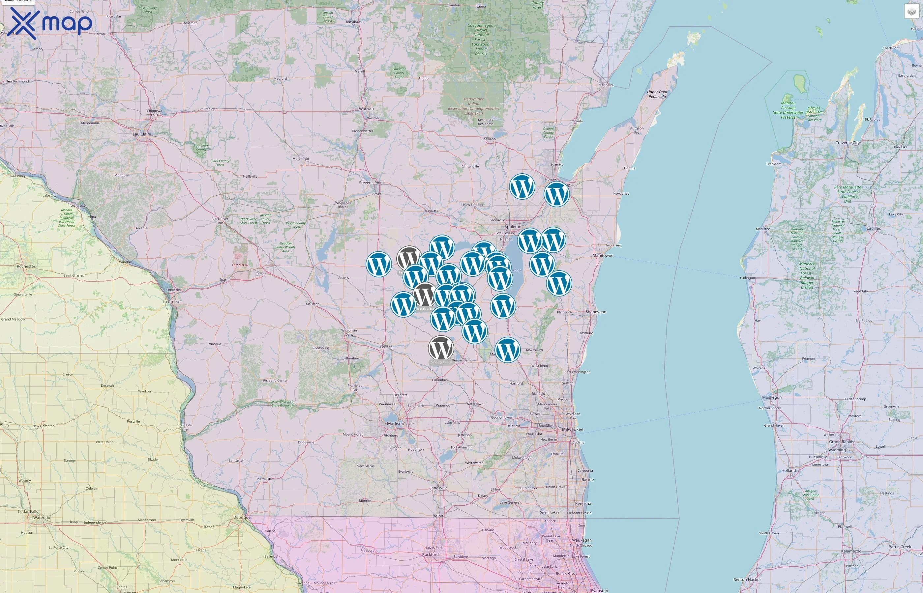Select the WordPress marker near Howard
Image resolution: width=923 pixels, height=593 pixels.
point(523,186)
